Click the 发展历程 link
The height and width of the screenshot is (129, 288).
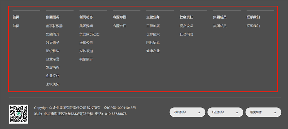(53, 67)
